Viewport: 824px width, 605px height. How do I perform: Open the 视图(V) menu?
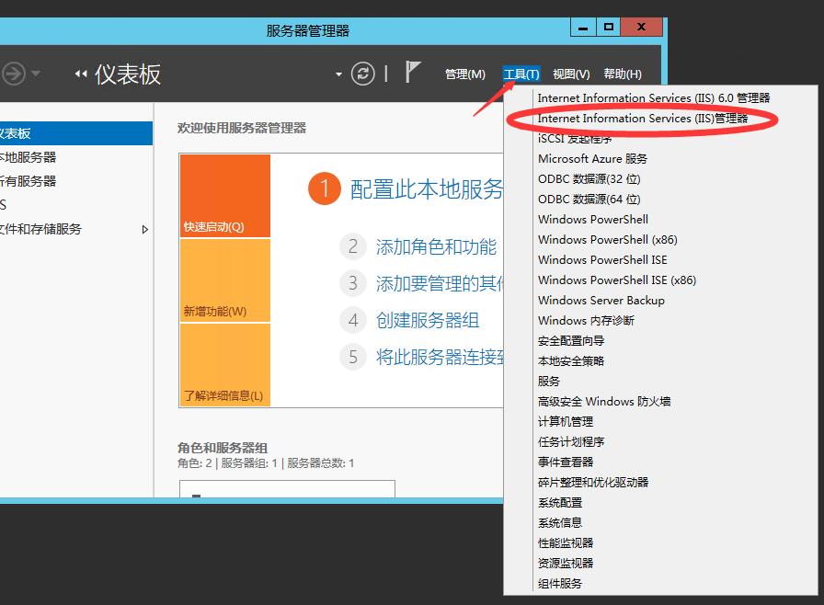point(570,74)
